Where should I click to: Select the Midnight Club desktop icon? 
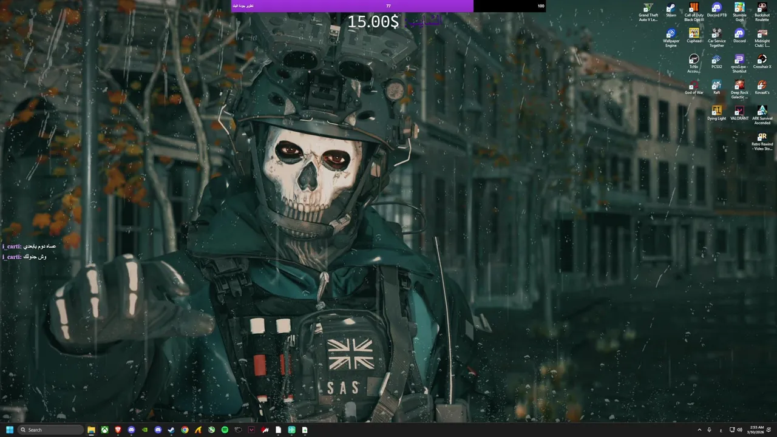point(762,38)
